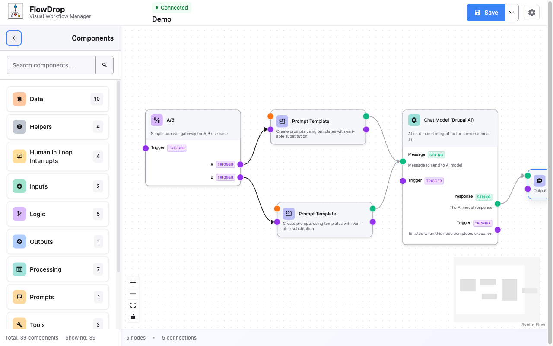This screenshot has width=553, height=346.
Task: Click the zoom out minus icon
Action: click(133, 294)
